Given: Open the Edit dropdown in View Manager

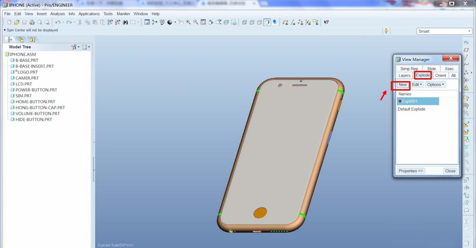Looking at the screenshot, I should (x=417, y=85).
